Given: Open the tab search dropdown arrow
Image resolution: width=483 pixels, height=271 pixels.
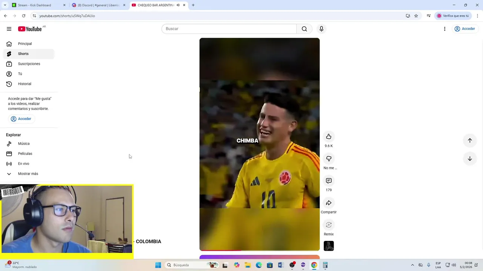Looking at the screenshot, I should (x=5, y=5).
